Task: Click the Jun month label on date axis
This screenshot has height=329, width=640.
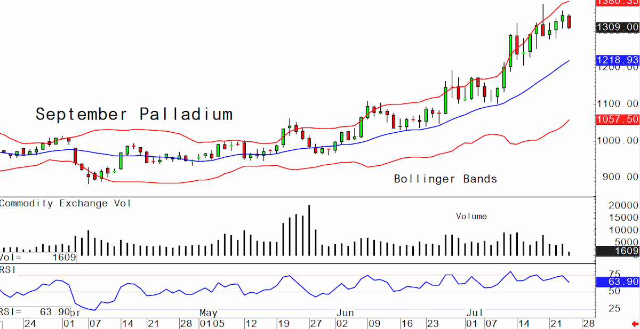Action: point(345,312)
